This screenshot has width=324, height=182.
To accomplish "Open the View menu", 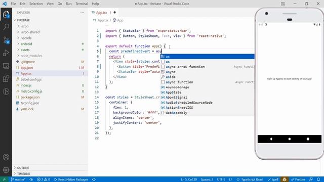I will (50, 4).
